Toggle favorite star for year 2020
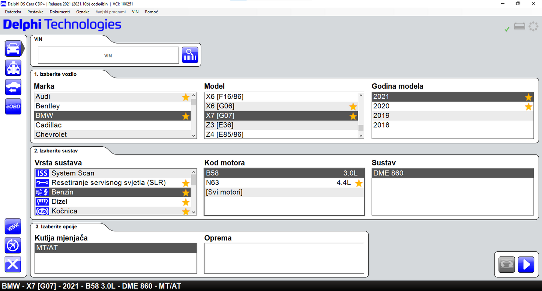This screenshot has width=542, height=291. click(528, 106)
